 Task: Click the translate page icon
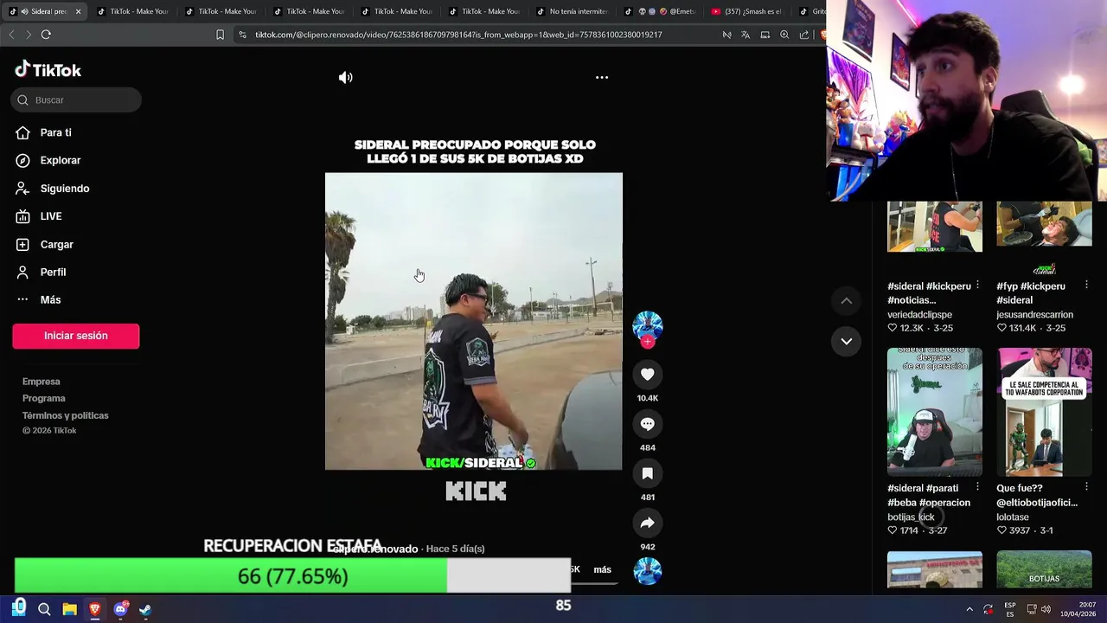pyautogui.click(x=745, y=35)
